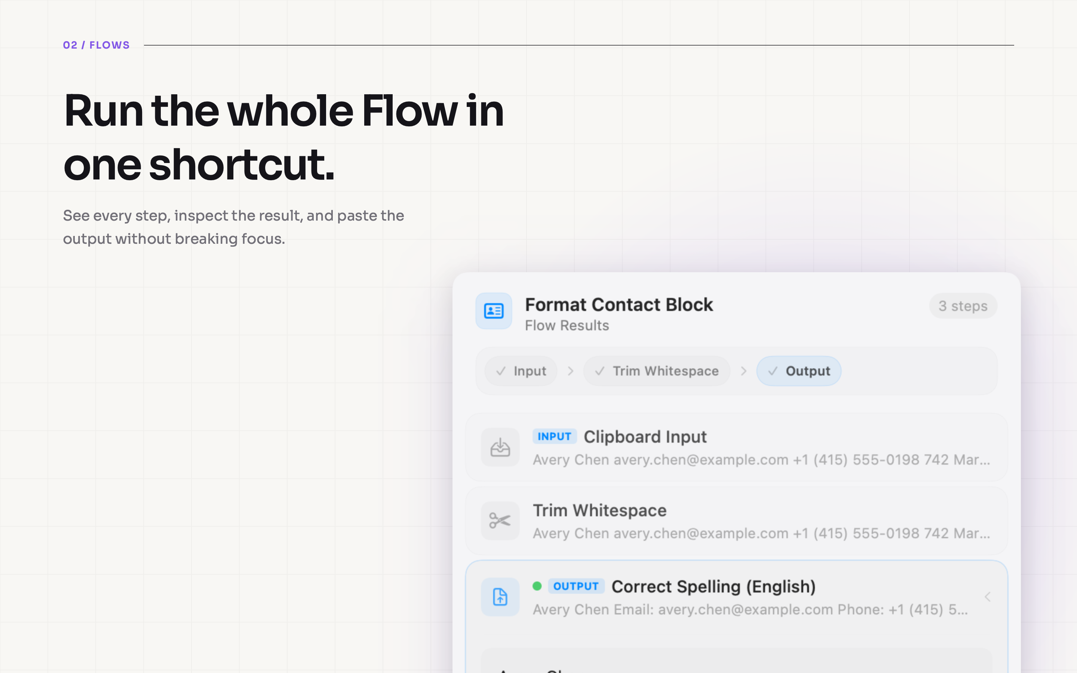Screen dimensions: 1077x673
Task: Open the Correct Spelling (English) step title
Action: coord(714,587)
